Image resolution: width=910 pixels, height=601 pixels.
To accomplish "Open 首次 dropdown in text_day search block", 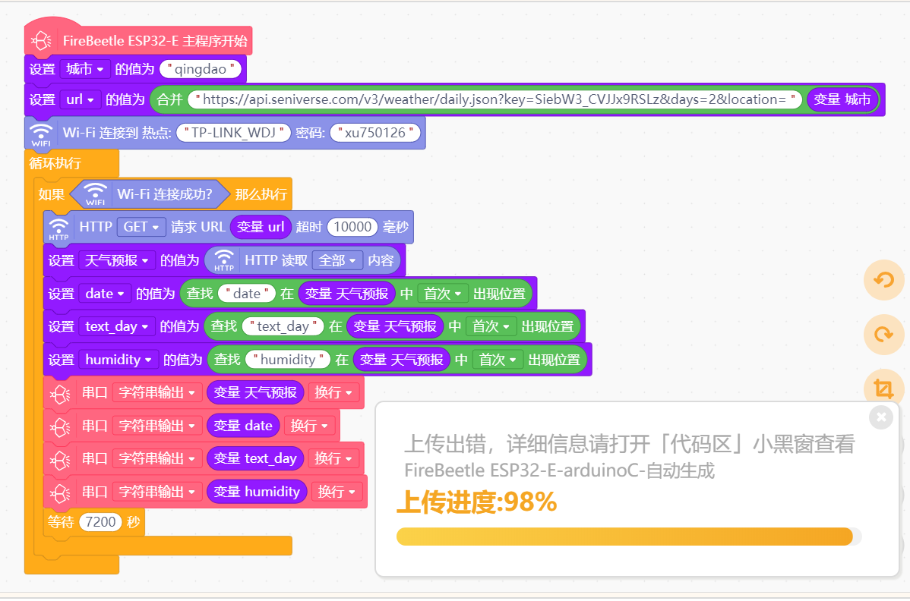I will [491, 326].
